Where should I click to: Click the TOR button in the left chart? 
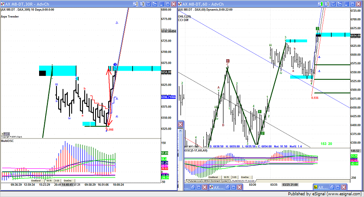(x=6, y=134)
